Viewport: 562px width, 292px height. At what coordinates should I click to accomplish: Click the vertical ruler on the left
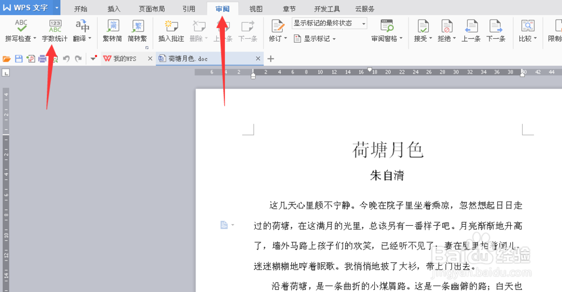[6, 190]
